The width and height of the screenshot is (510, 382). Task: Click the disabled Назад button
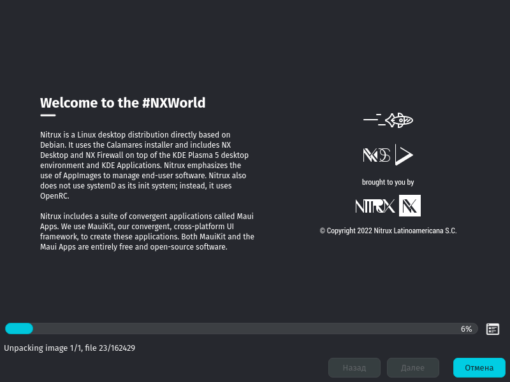tap(354, 368)
